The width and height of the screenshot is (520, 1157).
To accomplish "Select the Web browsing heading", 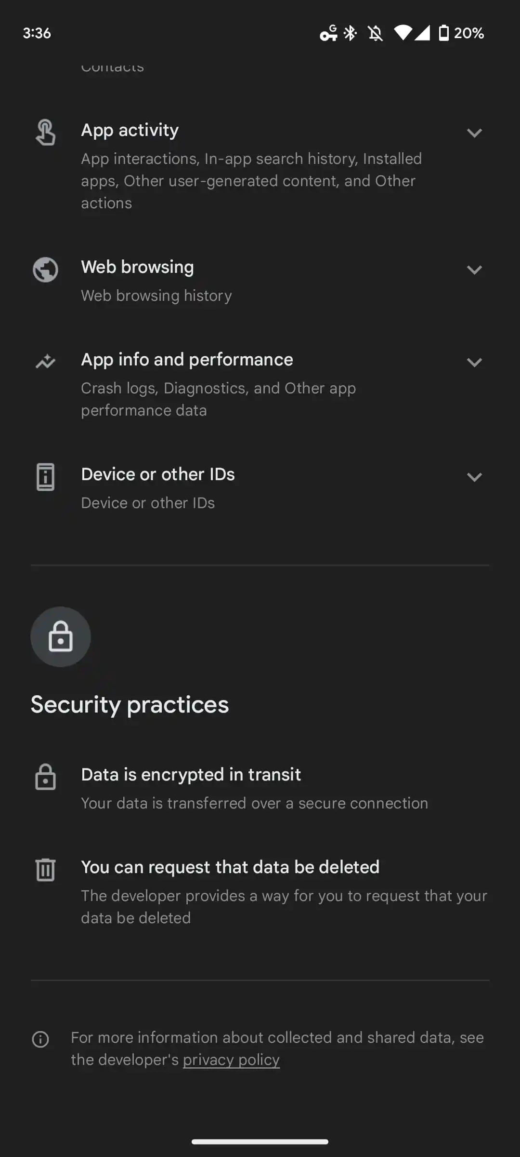I will (x=138, y=267).
